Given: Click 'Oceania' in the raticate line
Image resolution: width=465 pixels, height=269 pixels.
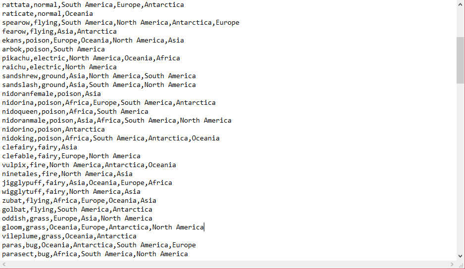Looking at the screenshot, I should (79, 14).
